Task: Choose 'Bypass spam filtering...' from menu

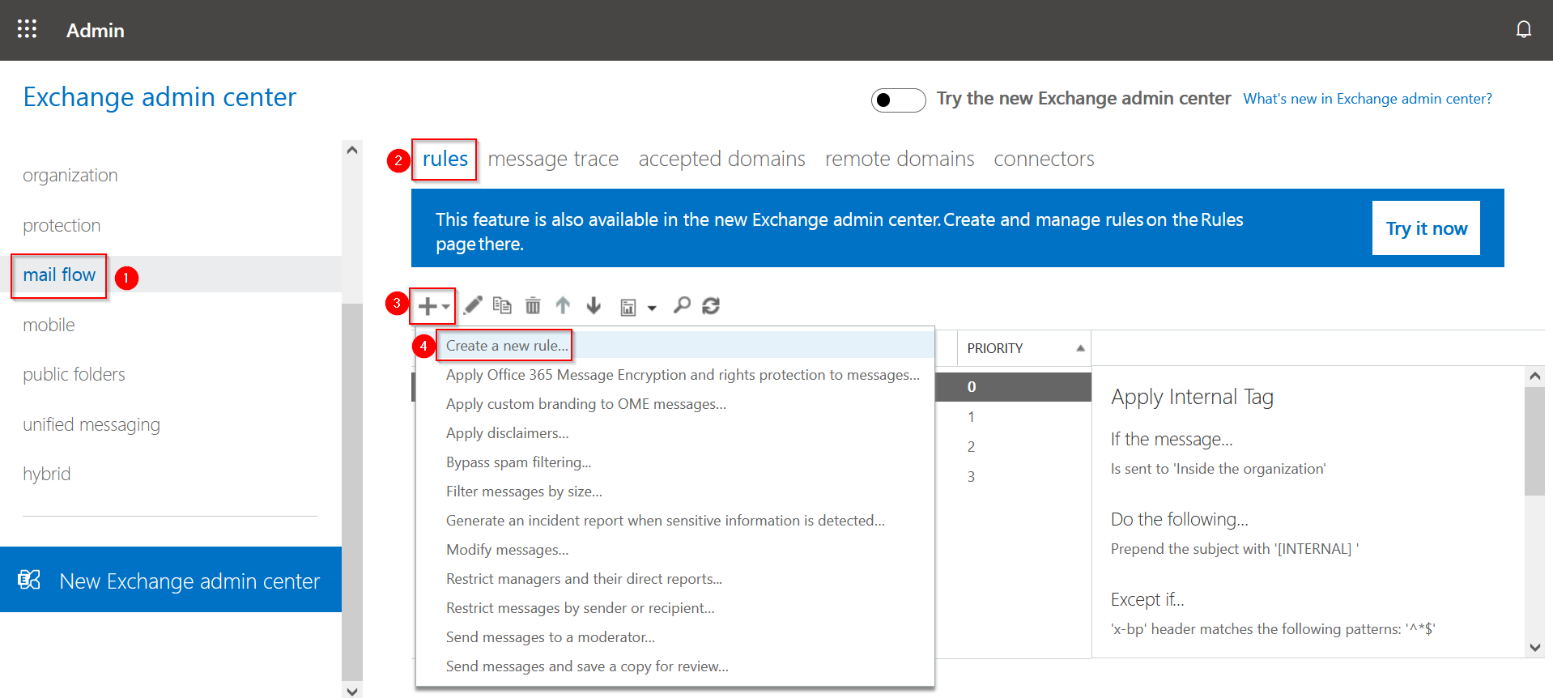Action: 518,462
